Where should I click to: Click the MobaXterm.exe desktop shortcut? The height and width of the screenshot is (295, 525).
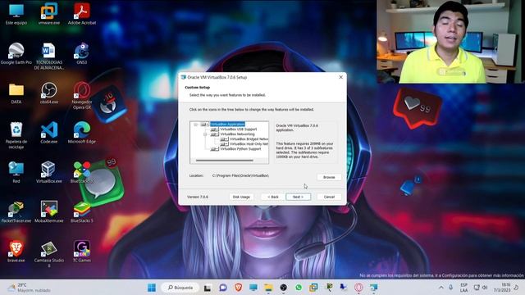coord(49,212)
